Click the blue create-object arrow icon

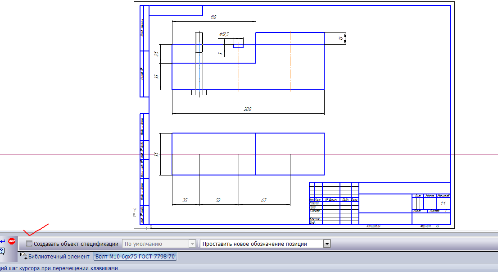point(2,241)
